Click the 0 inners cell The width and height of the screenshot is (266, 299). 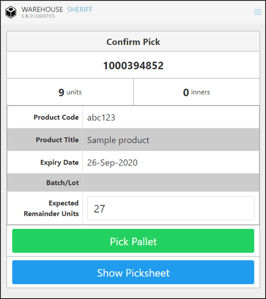pyautogui.click(x=196, y=92)
